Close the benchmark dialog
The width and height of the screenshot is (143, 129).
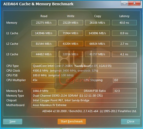click(130, 121)
